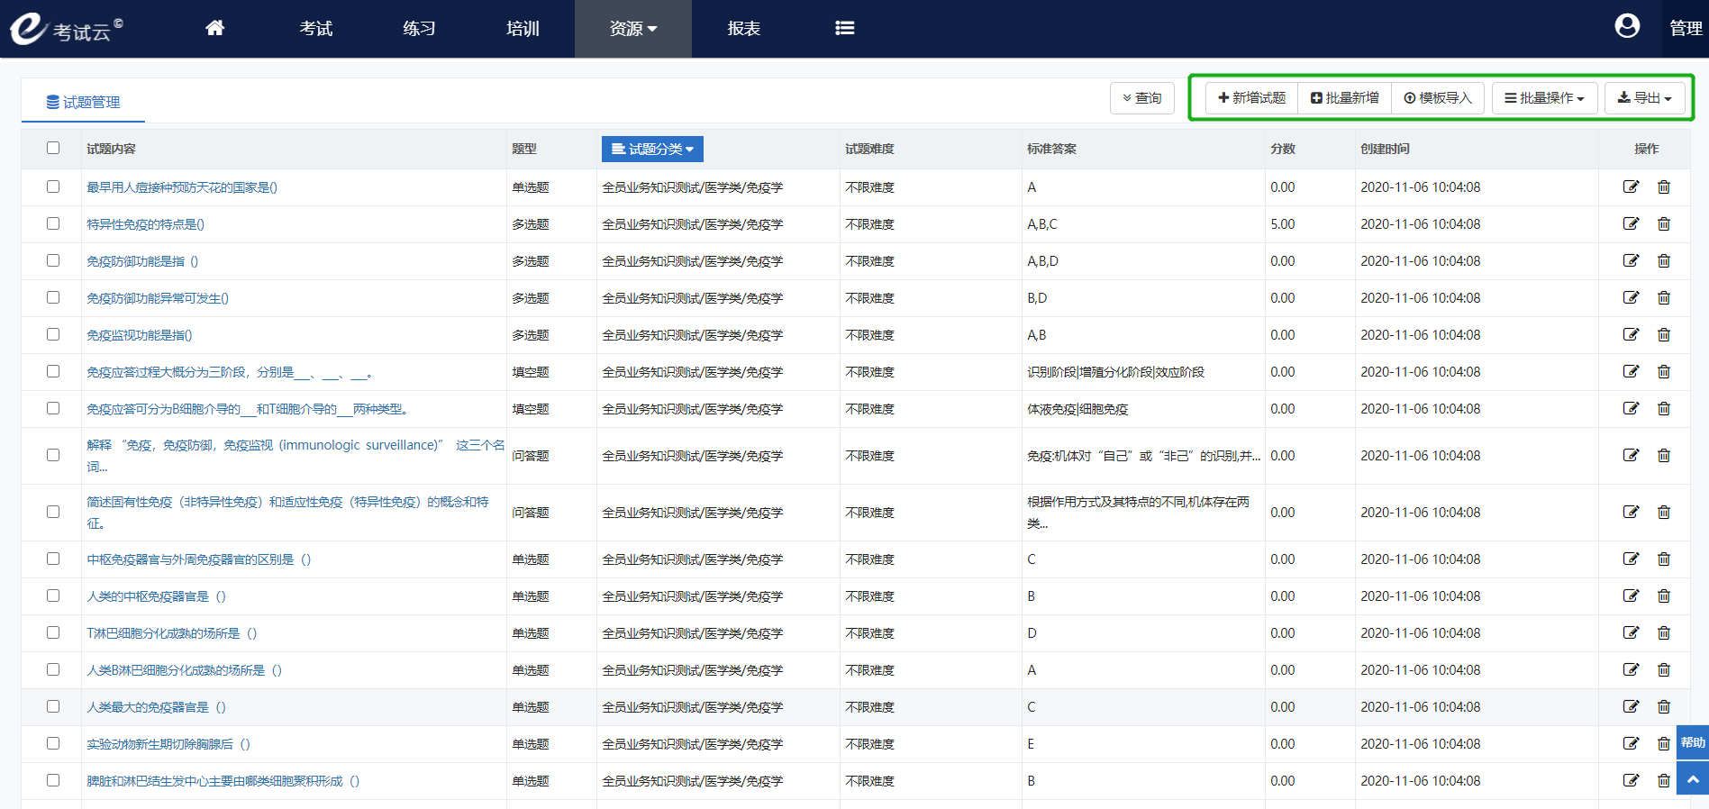
Task: Click the 新增试题 button
Action: click(1251, 98)
